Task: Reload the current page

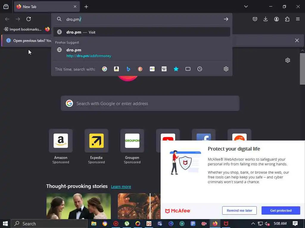Action: tap(29, 19)
